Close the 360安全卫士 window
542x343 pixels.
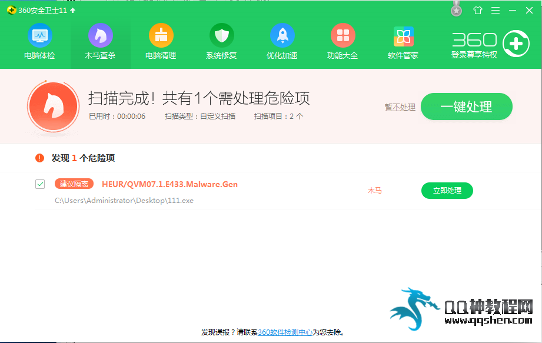tap(529, 11)
